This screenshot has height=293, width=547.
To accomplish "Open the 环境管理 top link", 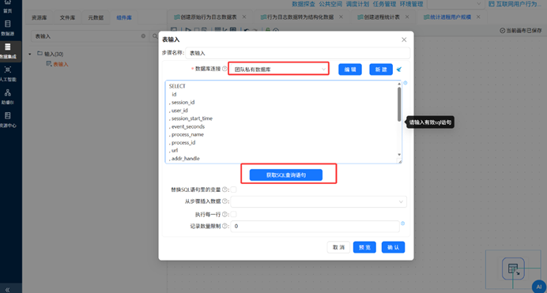I will click(411, 4).
